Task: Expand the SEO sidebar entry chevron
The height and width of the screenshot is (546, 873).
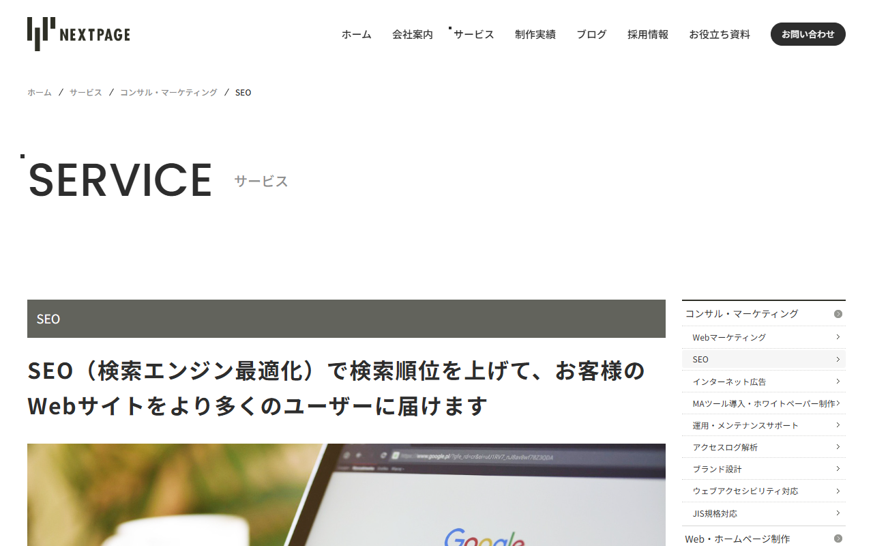Action: pos(838,359)
